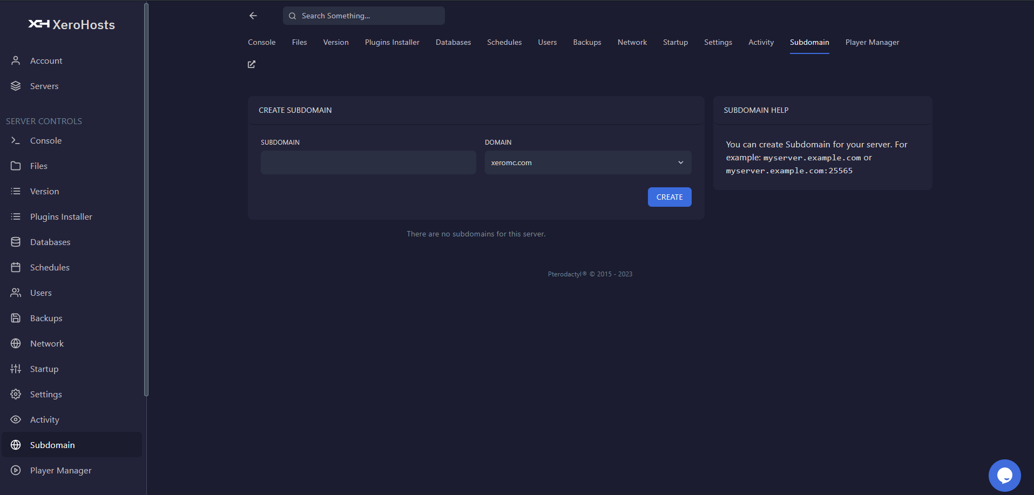Viewport: 1034px width, 495px height.
Task: Select the Console terminal icon in sidebar
Action: 16,140
